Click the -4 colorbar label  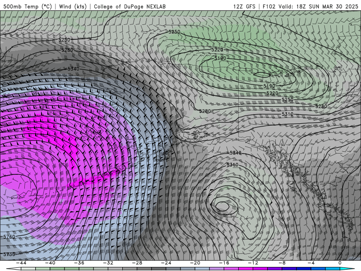click(x=311, y=263)
